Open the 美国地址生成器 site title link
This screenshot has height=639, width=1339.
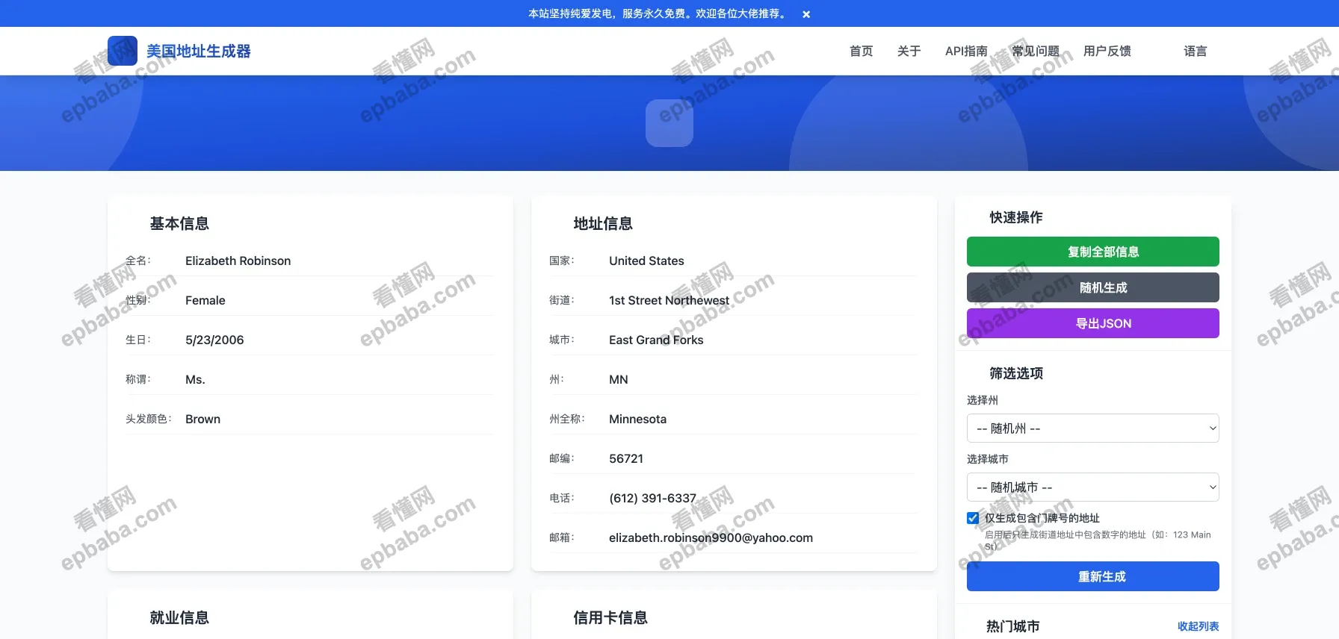pos(199,51)
